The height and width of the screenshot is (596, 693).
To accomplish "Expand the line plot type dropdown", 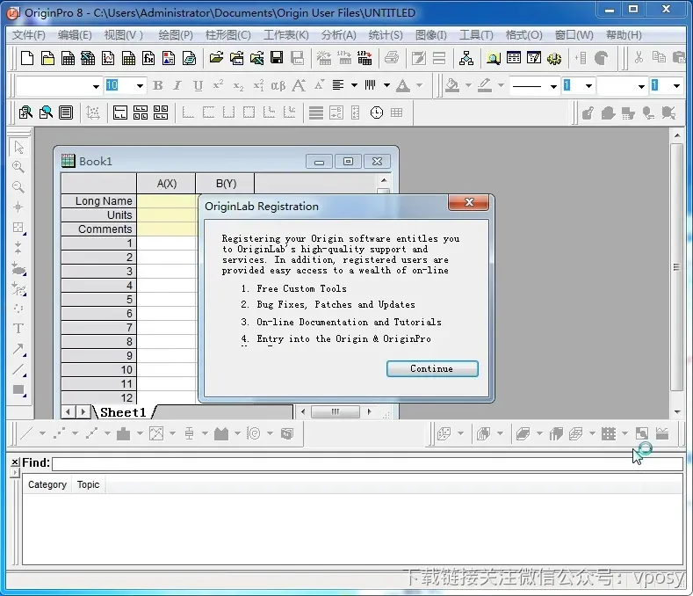I will (x=42, y=433).
